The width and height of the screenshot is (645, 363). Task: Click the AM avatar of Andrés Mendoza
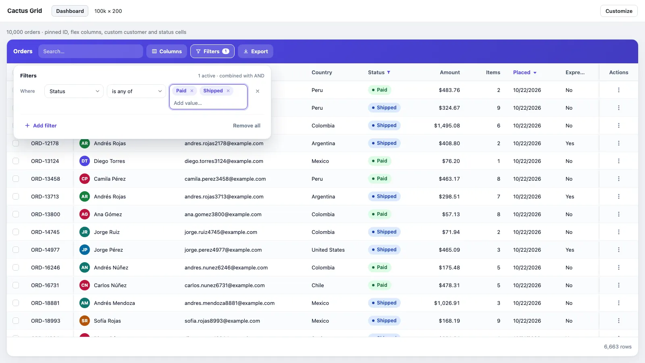tap(85, 303)
